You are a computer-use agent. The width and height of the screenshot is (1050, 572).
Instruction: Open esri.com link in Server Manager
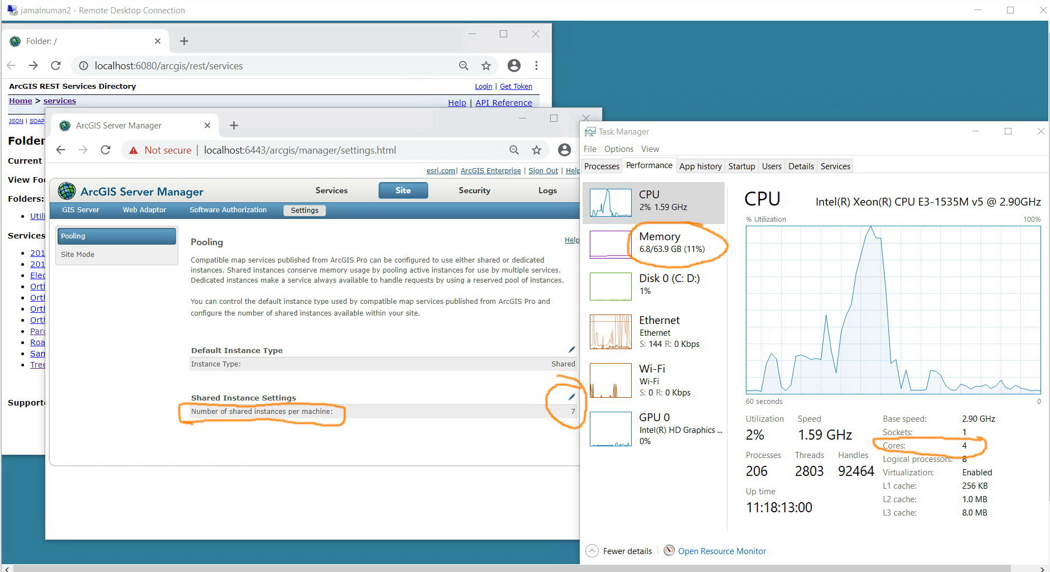pos(441,171)
